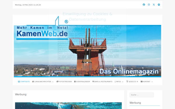
Task: Open the Instagram social icon
Action: point(149,5)
